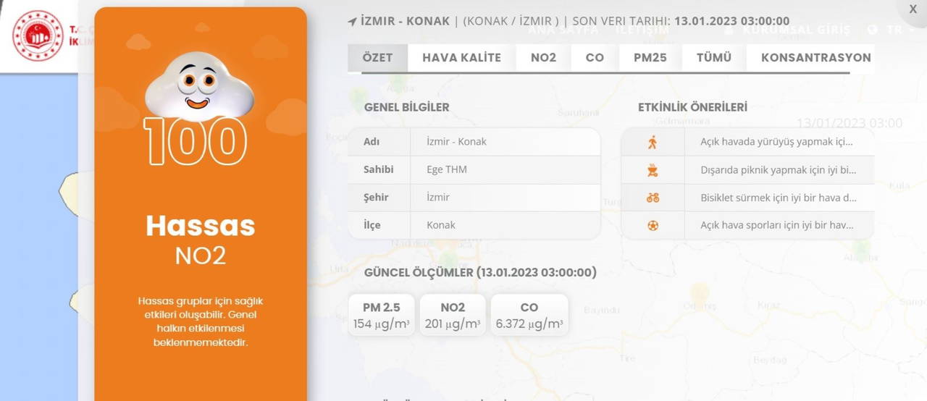Select the ÖZET tab
Image resolution: width=927 pixels, height=401 pixels.
tap(377, 58)
